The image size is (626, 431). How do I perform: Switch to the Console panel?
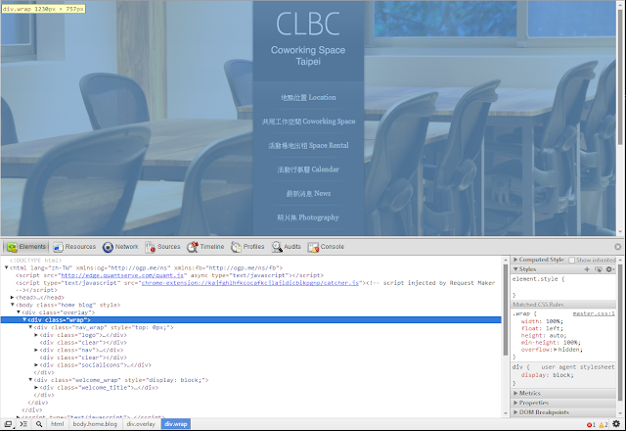pyautogui.click(x=326, y=247)
